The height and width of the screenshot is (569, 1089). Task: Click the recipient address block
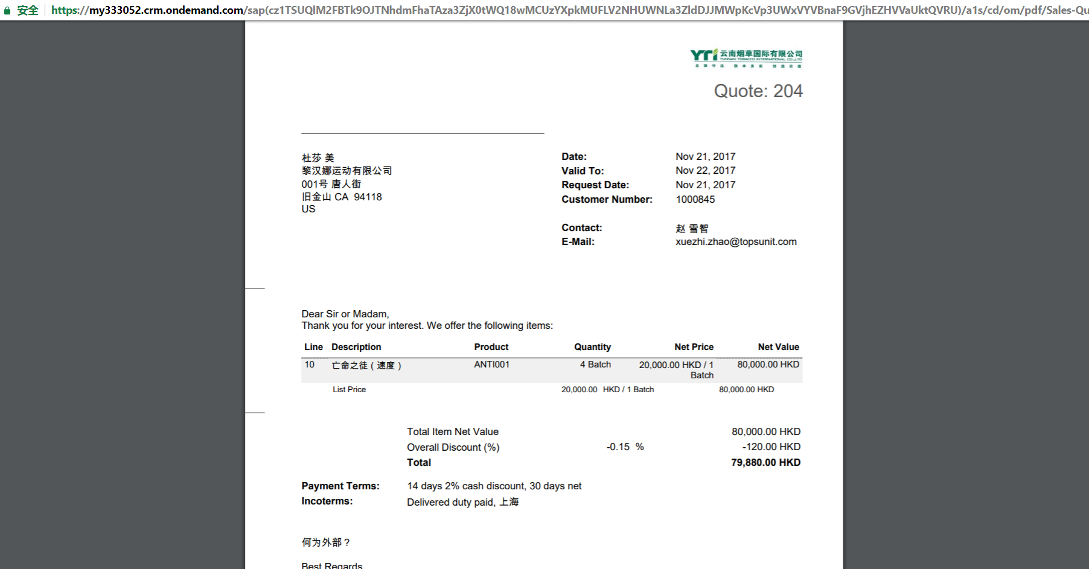346,183
